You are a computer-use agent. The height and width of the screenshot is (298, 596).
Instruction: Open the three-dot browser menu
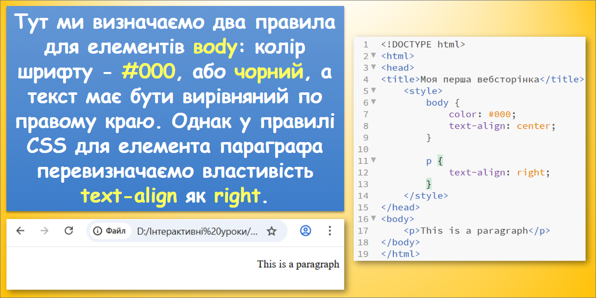330,231
